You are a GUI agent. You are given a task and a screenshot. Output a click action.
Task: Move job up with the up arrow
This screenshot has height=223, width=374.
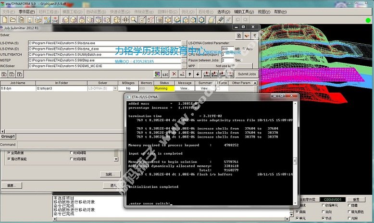190,74
